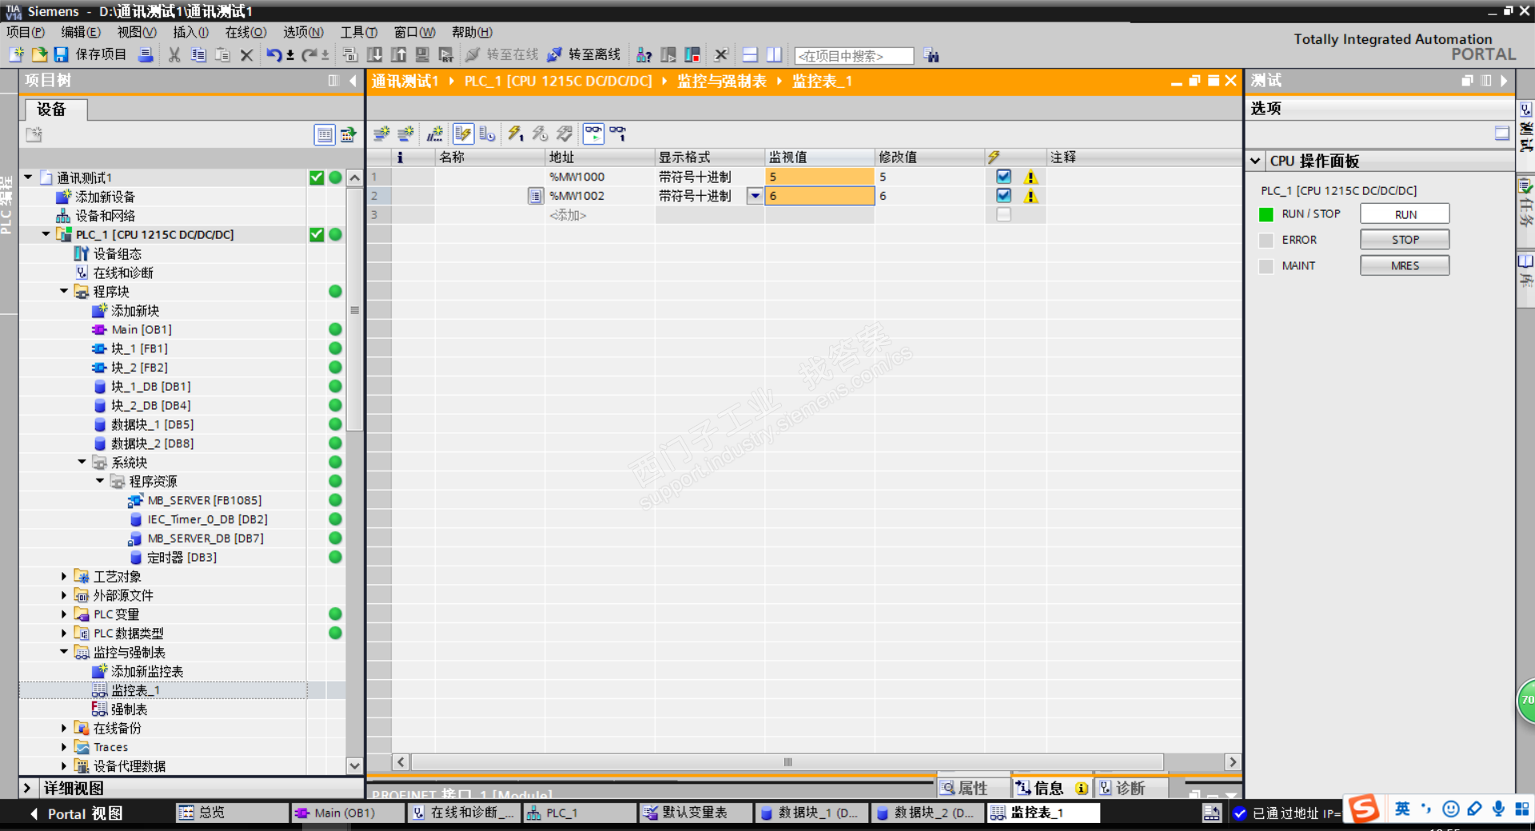Viewport: 1535px width, 831px height.
Task: Collapse the 系统块 folder
Action: pos(82,462)
